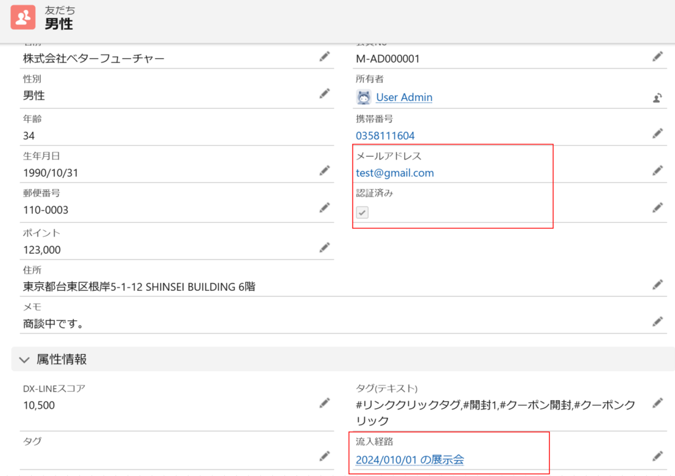The height and width of the screenshot is (476, 675).
Task: Open the User Admin owner link
Action: point(404,98)
